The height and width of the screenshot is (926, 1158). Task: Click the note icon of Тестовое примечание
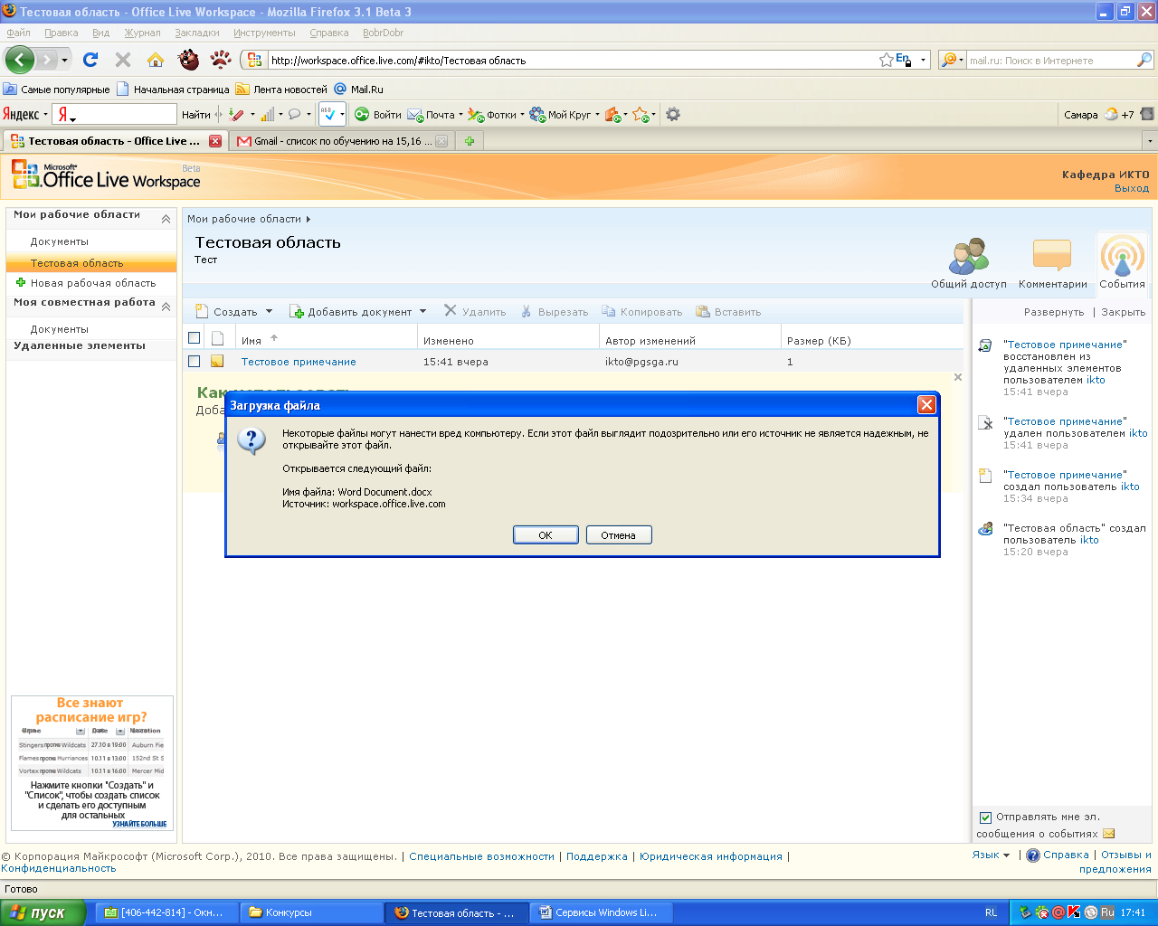point(217,362)
